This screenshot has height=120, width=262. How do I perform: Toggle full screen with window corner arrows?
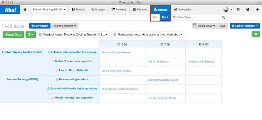coord(259,3)
